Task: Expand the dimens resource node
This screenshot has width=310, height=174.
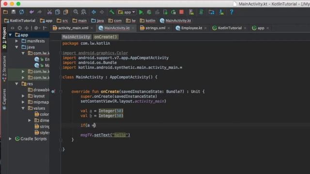Action: coord(30,120)
